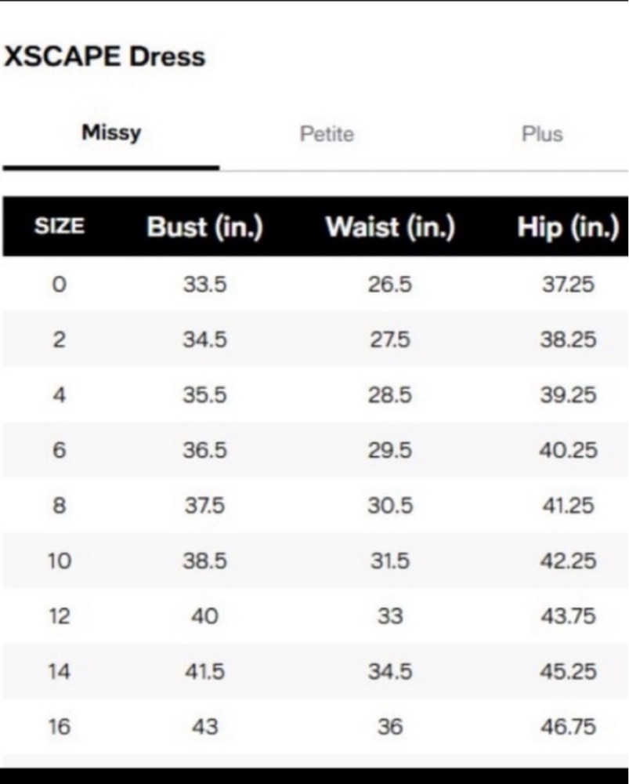Switch to the Petite tab

coord(327,134)
